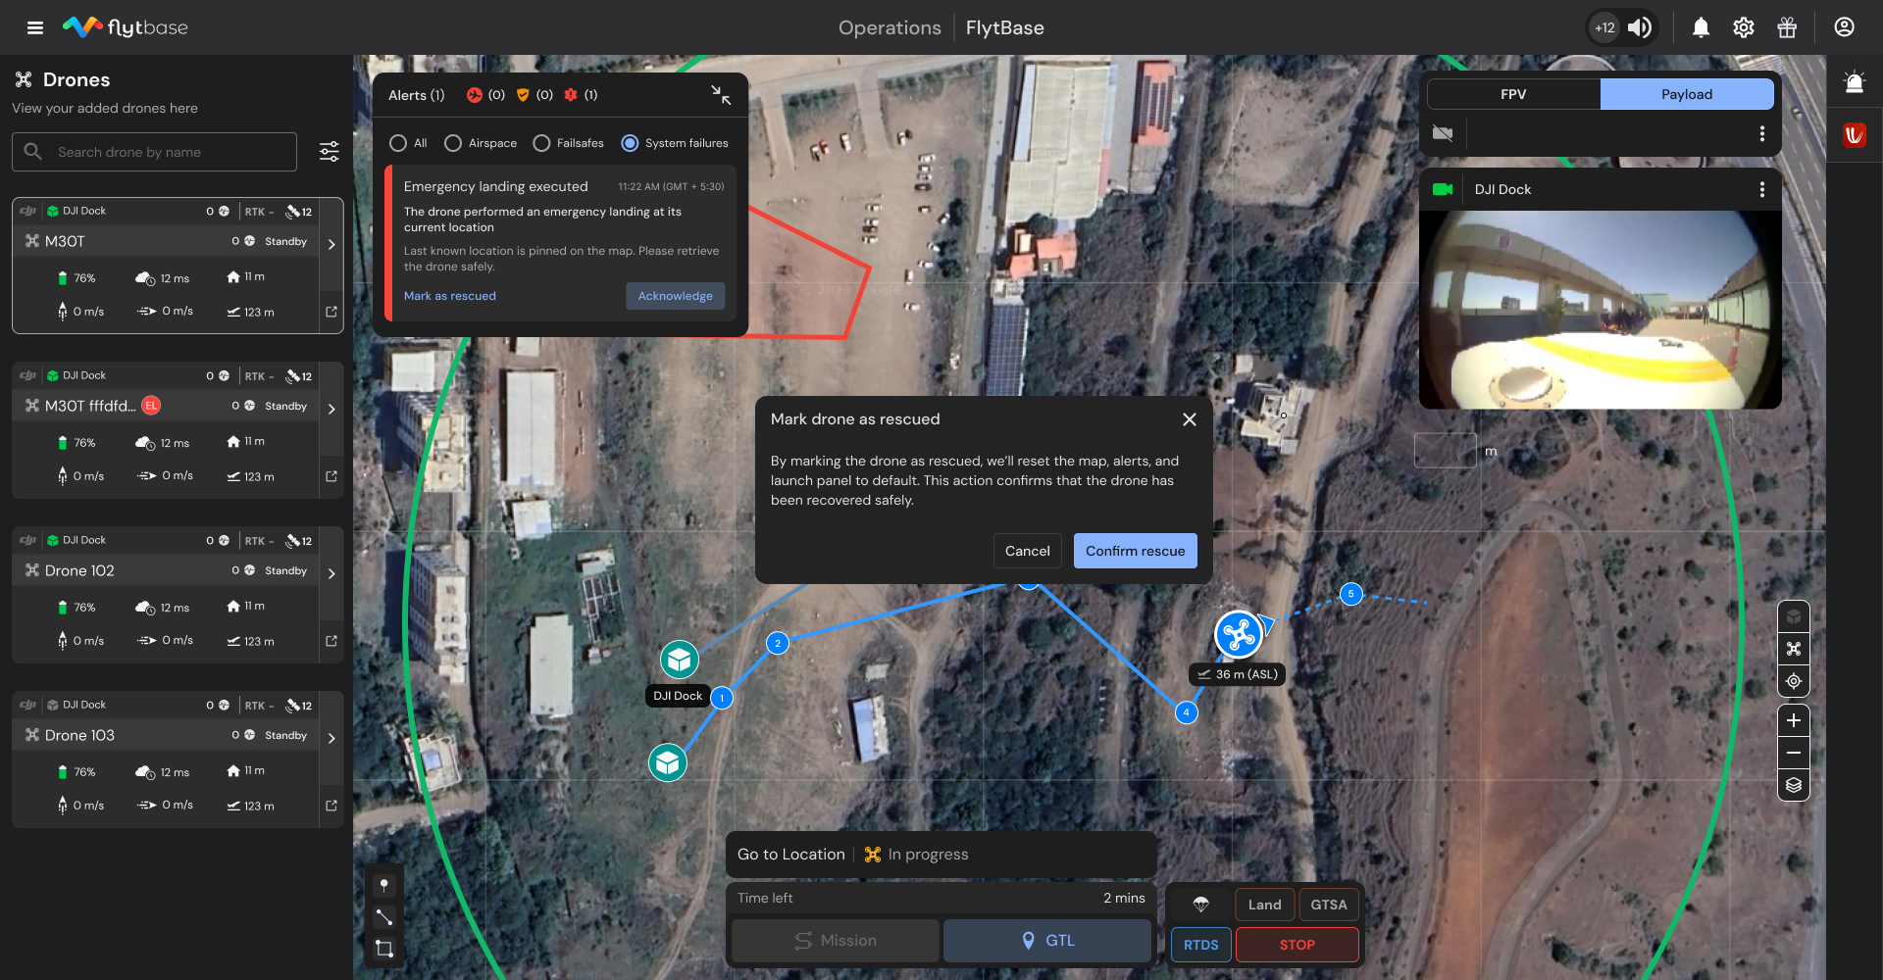This screenshot has height=980, width=1883.
Task: Expand the Drone 103 card
Action: tap(331, 738)
